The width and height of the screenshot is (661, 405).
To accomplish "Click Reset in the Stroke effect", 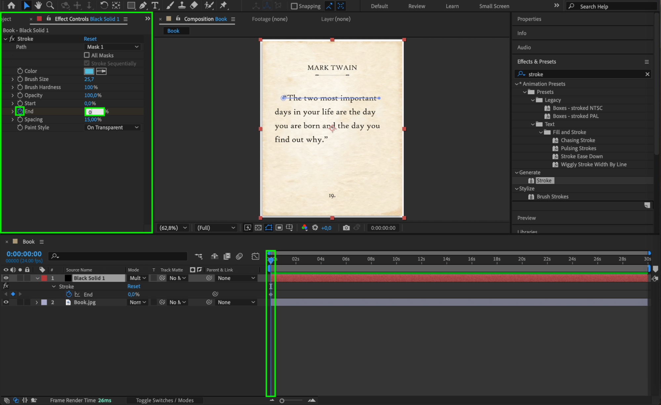I will coord(90,39).
